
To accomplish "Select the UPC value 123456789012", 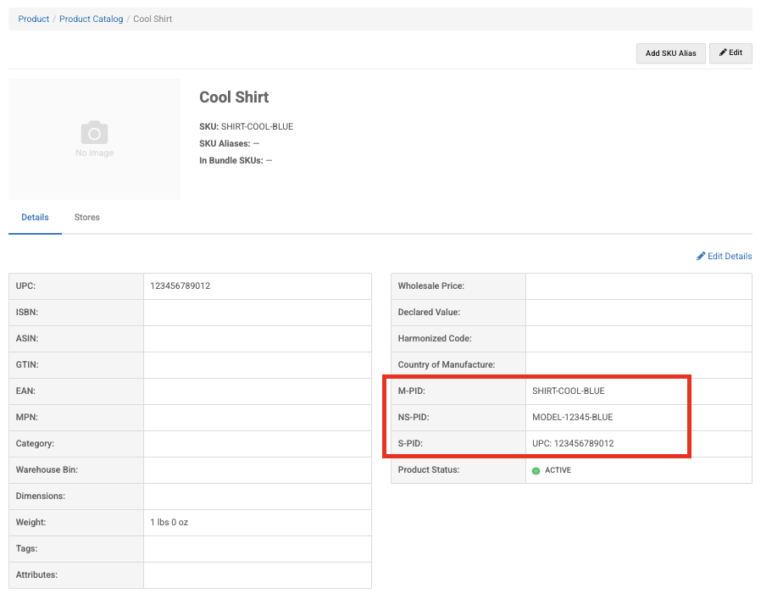I will (x=181, y=286).
